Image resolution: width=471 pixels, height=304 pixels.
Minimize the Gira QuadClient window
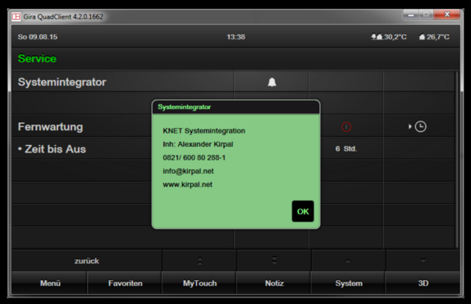(411, 15)
